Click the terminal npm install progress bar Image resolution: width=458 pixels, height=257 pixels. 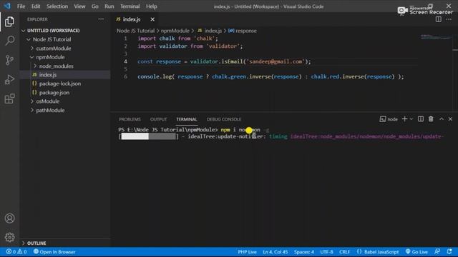[x=148, y=136]
